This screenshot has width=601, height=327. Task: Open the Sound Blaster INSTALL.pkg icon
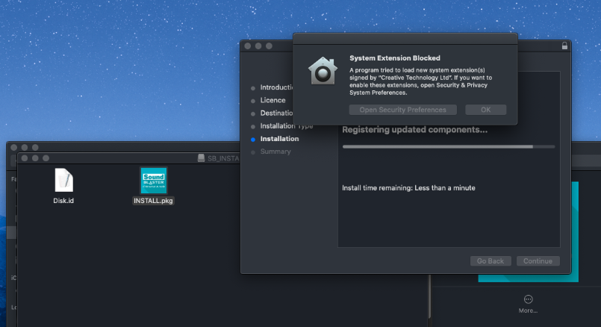click(153, 180)
